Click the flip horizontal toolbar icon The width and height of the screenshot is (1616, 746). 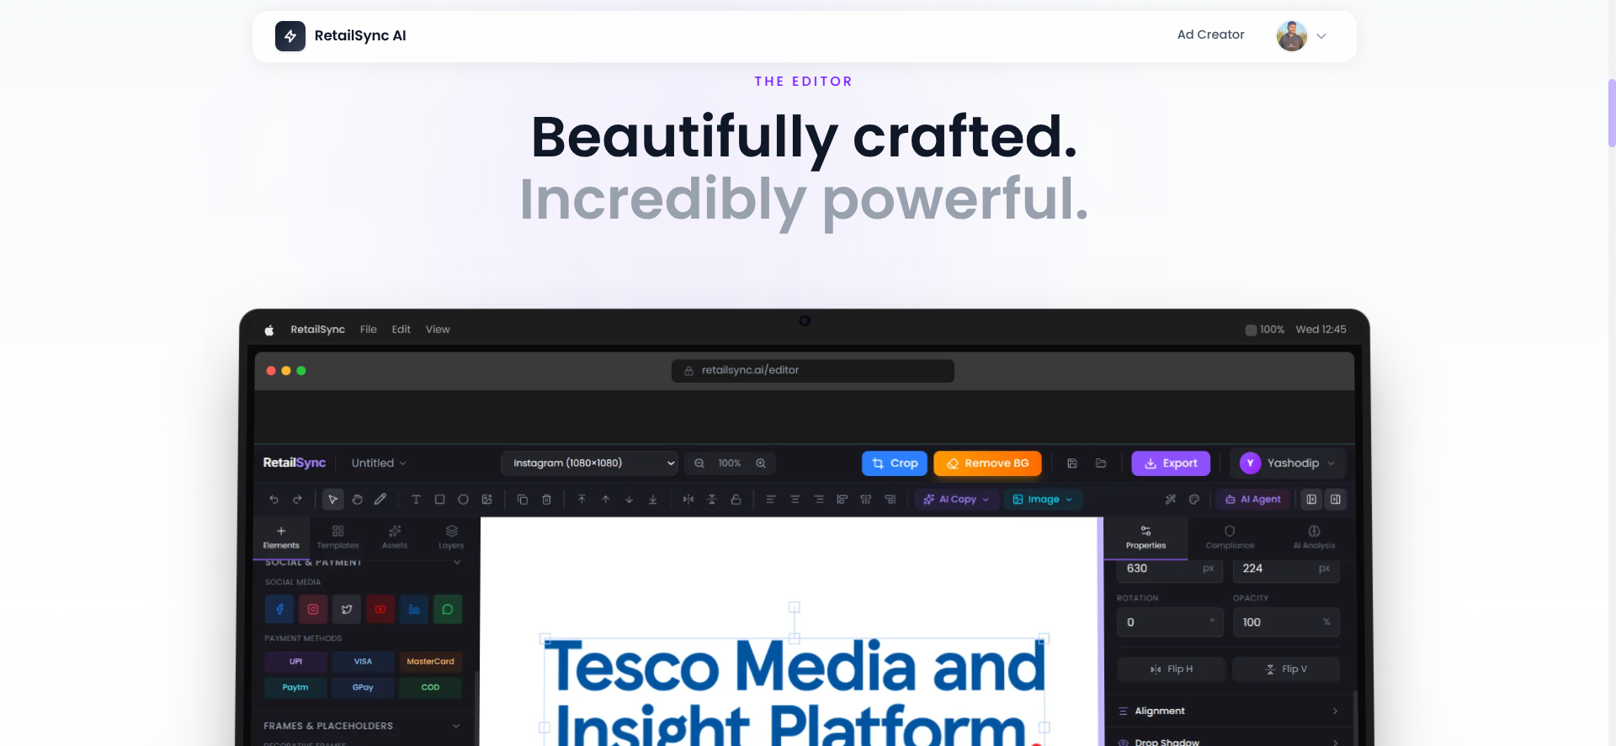688,500
